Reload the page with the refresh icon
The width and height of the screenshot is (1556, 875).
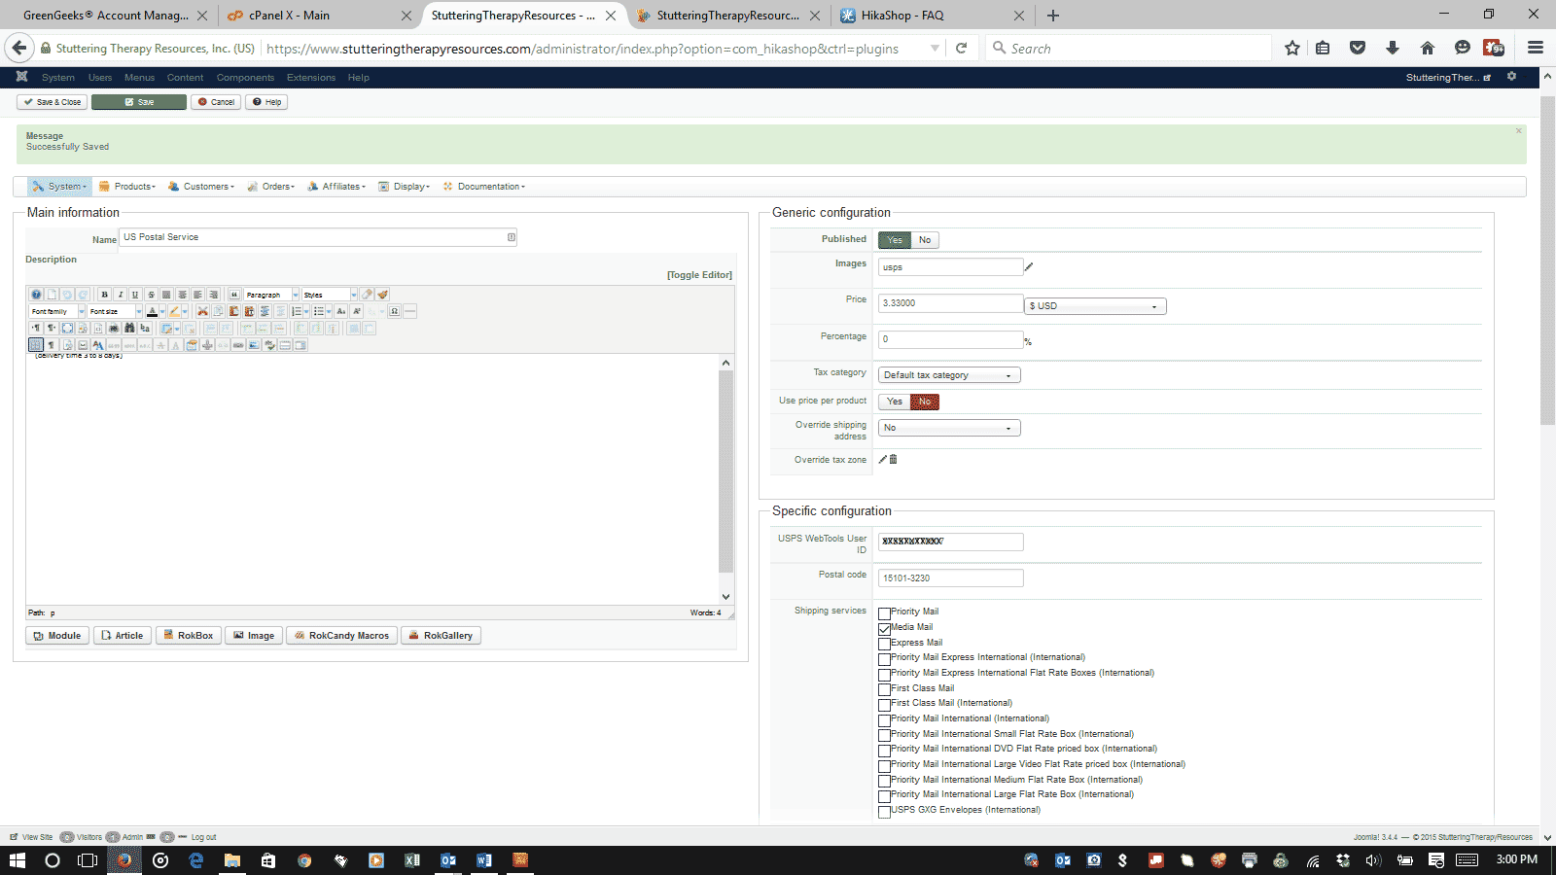(961, 49)
